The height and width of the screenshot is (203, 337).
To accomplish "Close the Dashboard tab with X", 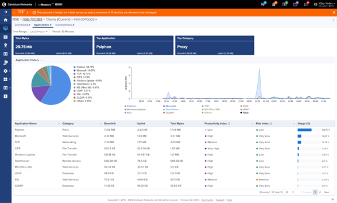I will (29, 25).
